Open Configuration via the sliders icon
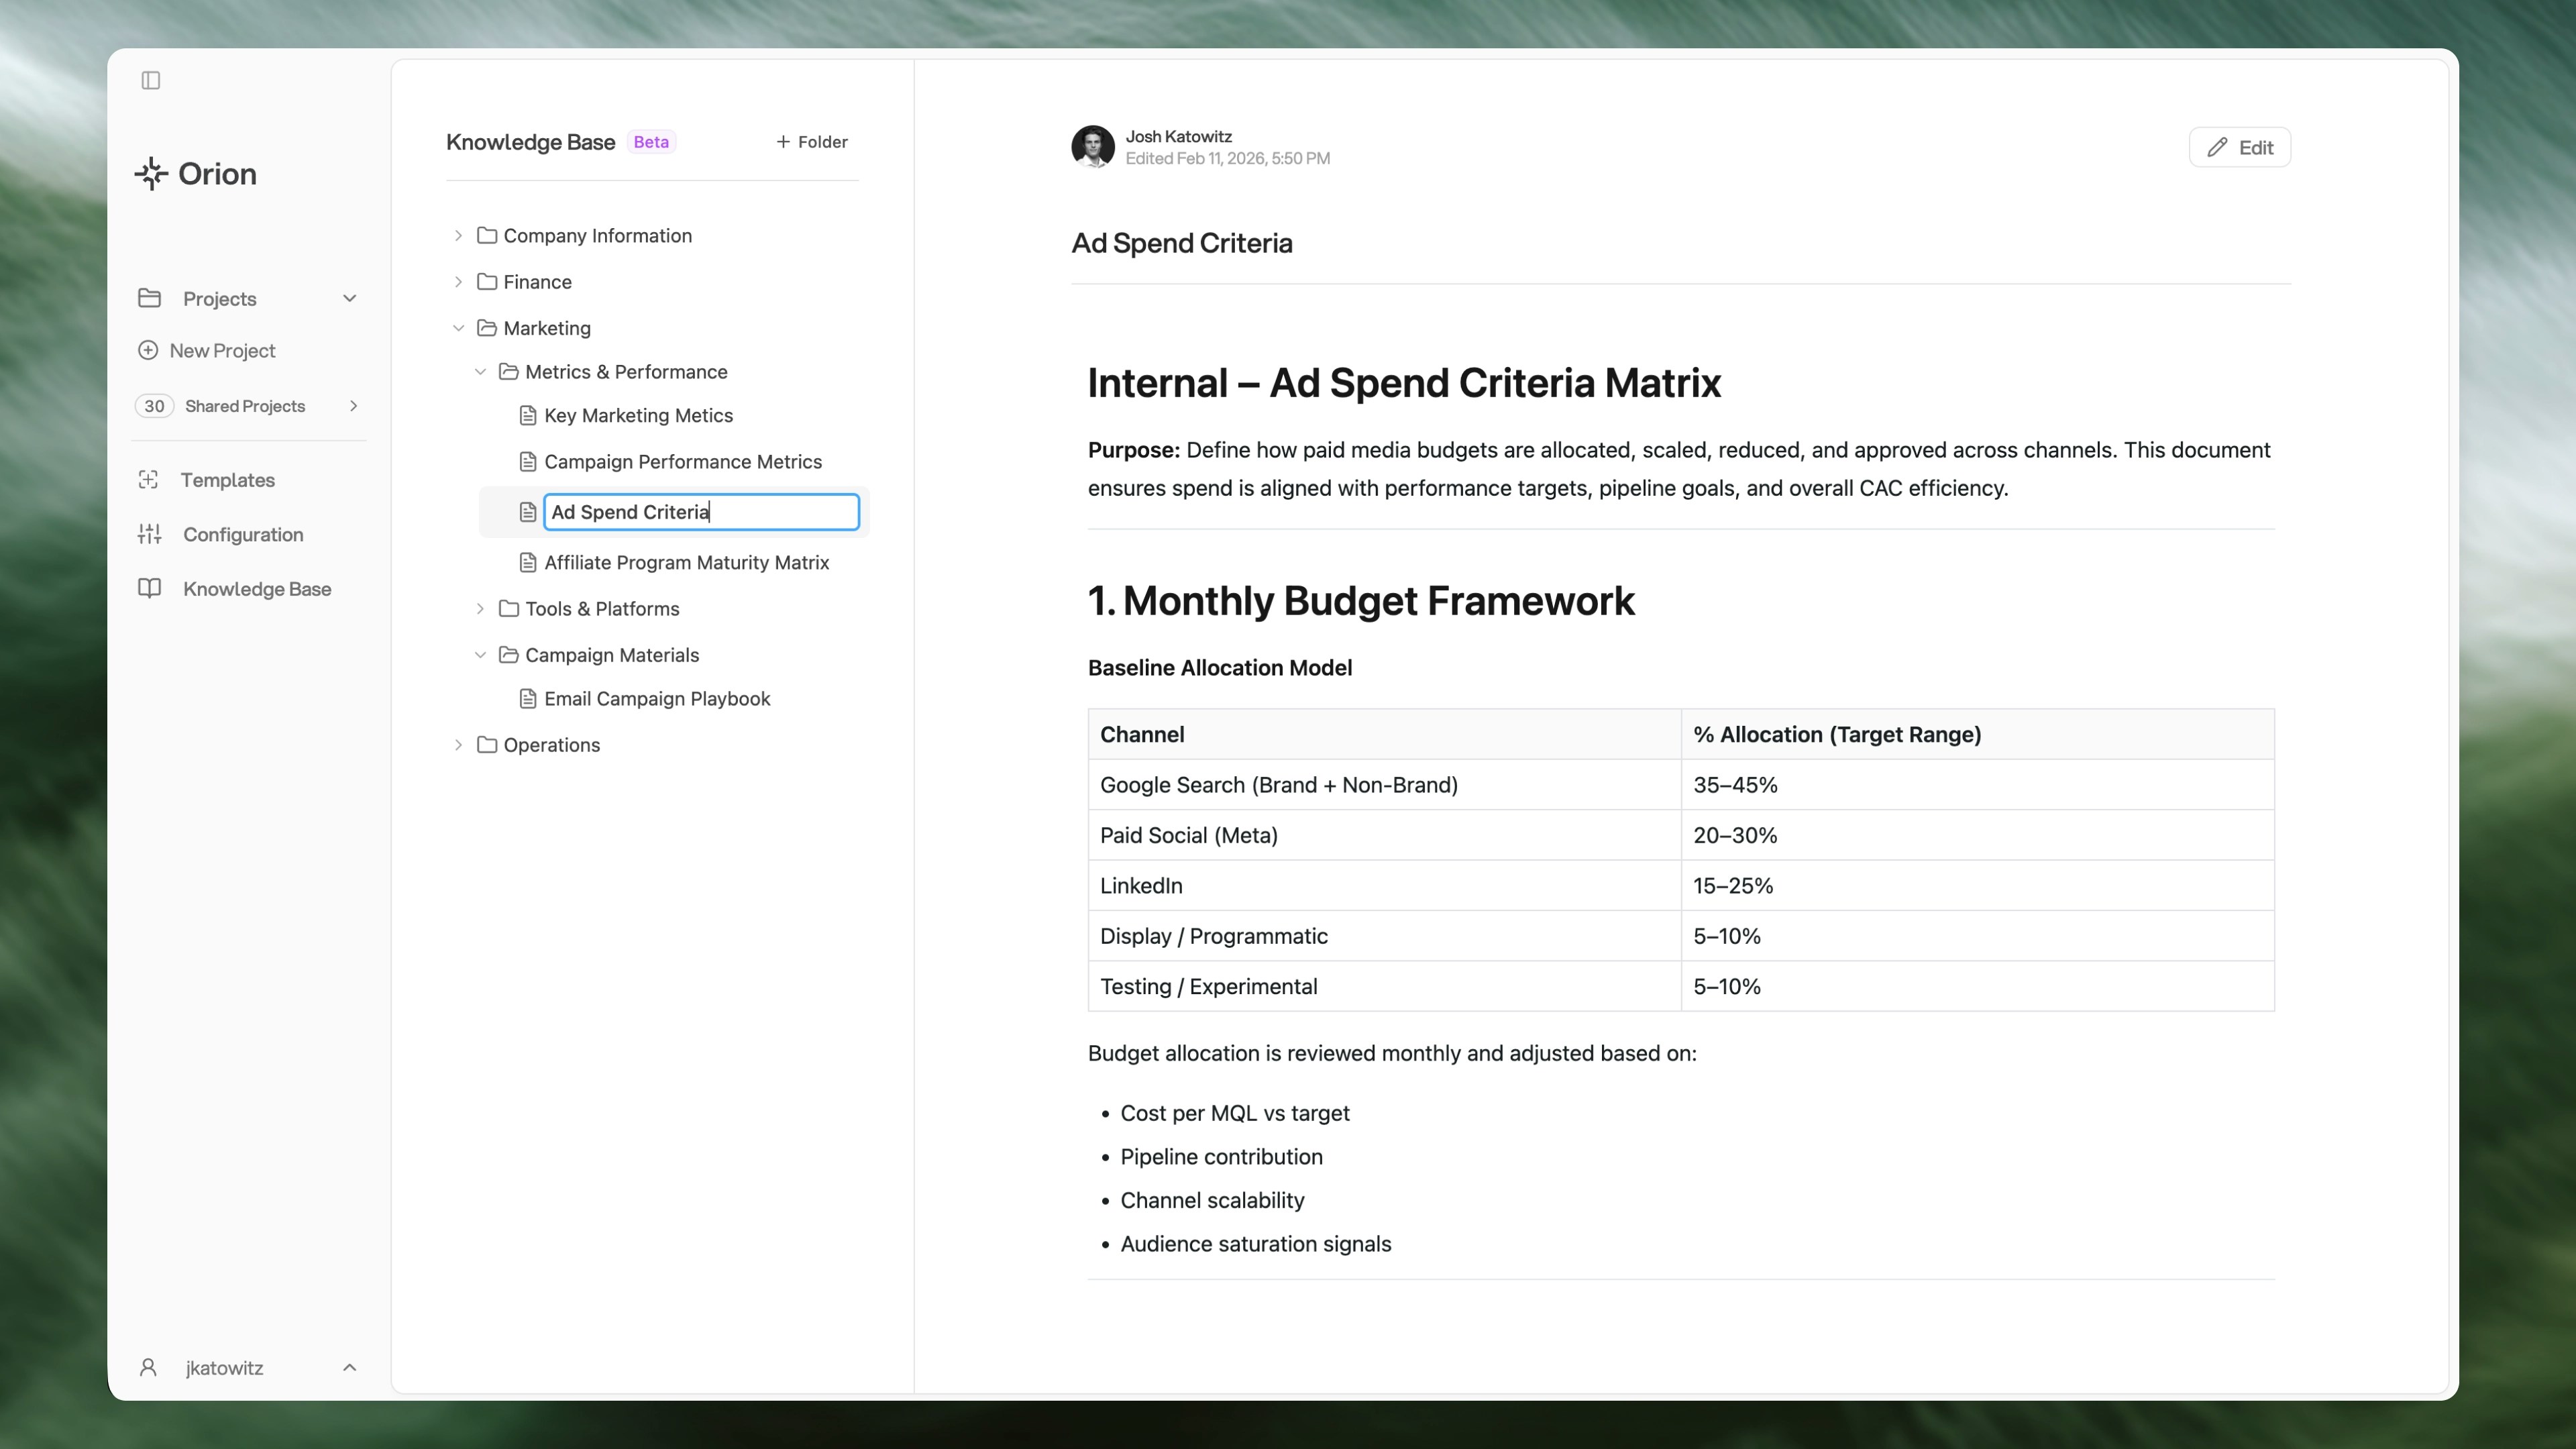This screenshot has height=1449, width=2576. (x=148, y=534)
